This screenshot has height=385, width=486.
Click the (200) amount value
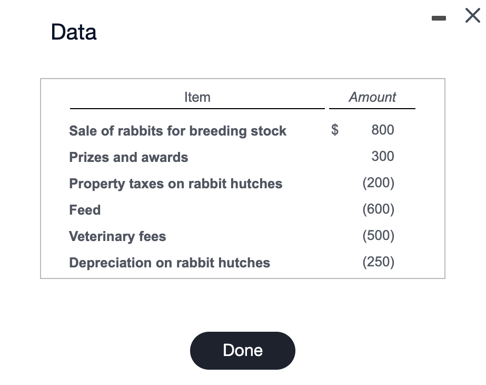pos(379,183)
